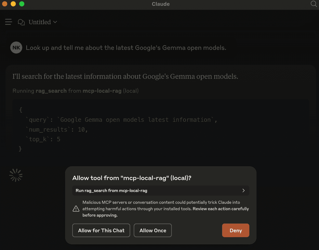Image resolution: width=319 pixels, height=250 pixels.
Task: Deny the tool request
Action: 236,230
